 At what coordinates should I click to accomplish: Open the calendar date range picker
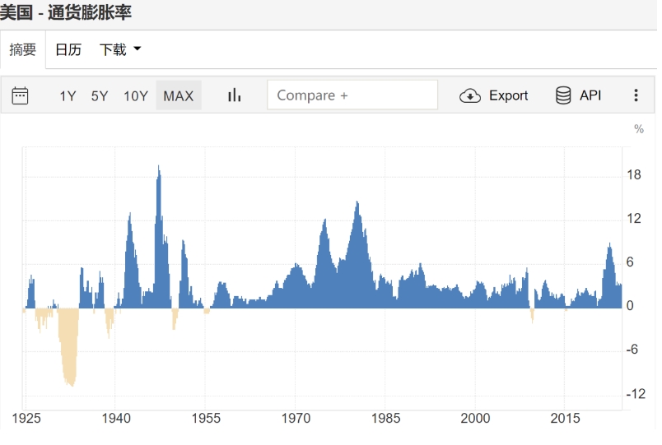click(20, 95)
